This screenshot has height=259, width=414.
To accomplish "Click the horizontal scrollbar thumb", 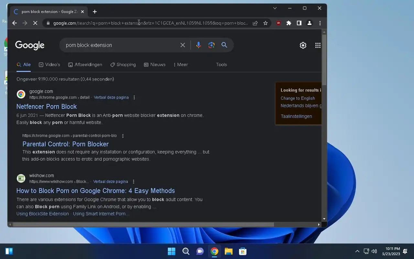I will 143,224.
